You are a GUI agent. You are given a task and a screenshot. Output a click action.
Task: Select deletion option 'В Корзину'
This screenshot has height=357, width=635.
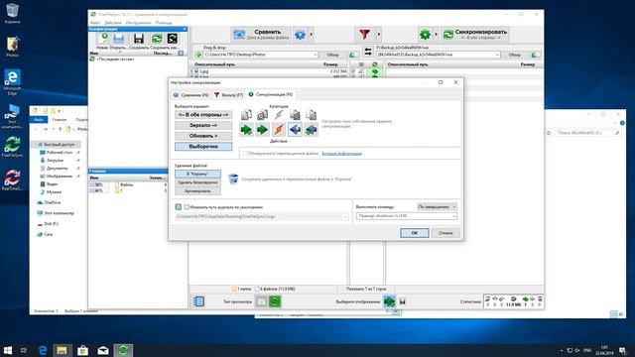tap(198, 175)
